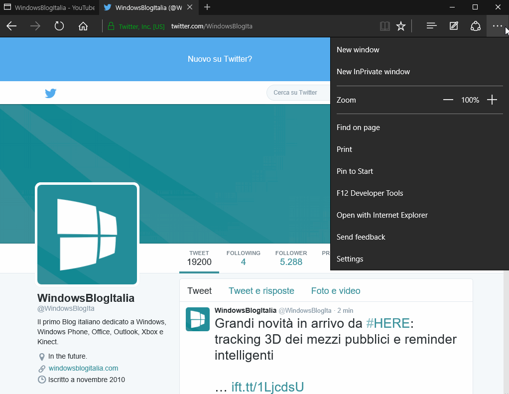Close the More actions ellipsis menu
The height and width of the screenshot is (394, 509).
(498, 26)
